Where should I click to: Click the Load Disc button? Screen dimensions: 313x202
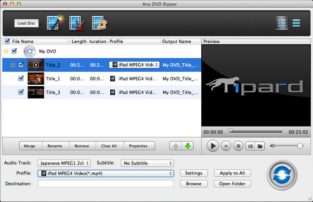click(x=26, y=23)
